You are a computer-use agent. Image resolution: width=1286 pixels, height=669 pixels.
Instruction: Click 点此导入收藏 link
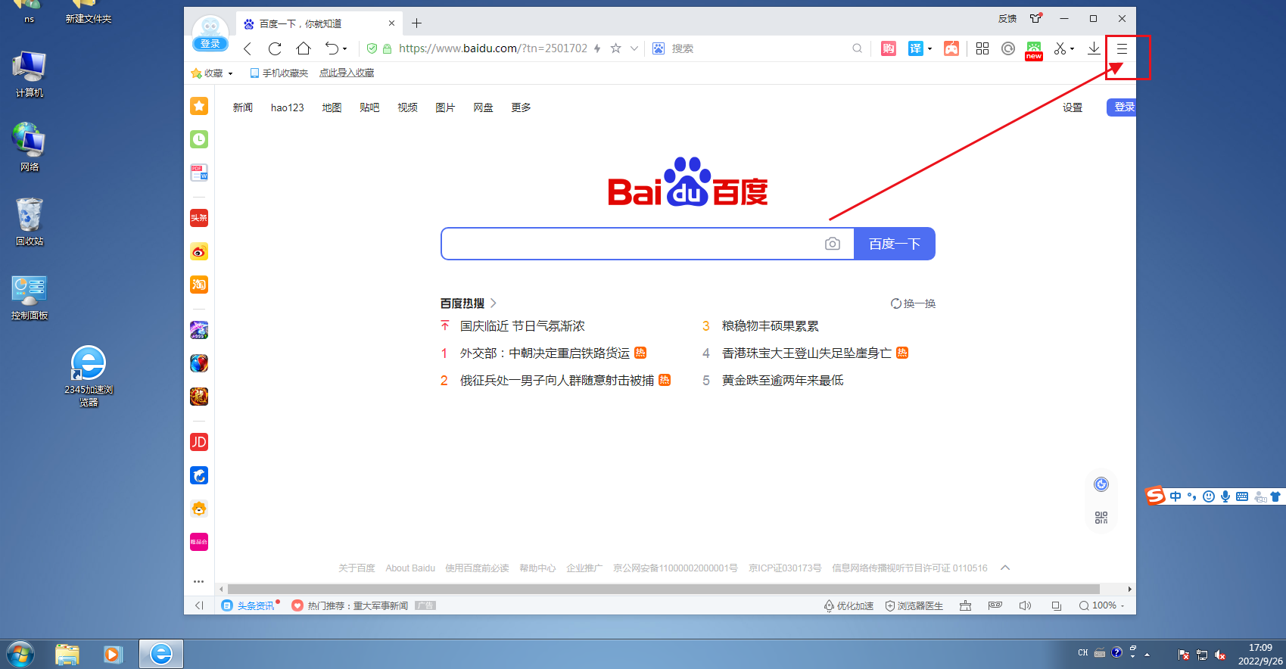pyautogui.click(x=347, y=73)
